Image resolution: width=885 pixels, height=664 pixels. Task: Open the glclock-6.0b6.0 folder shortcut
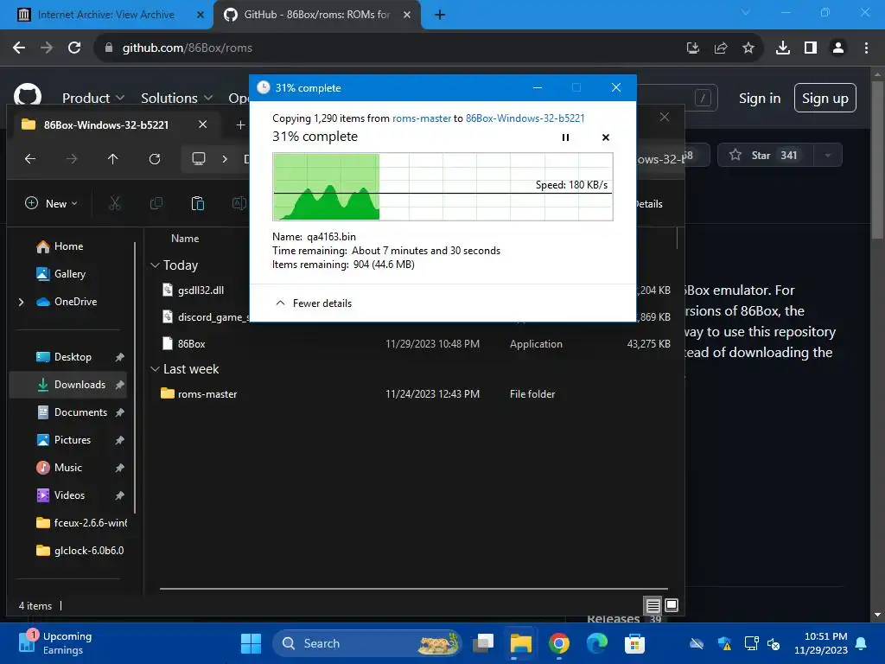[x=80, y=551]
